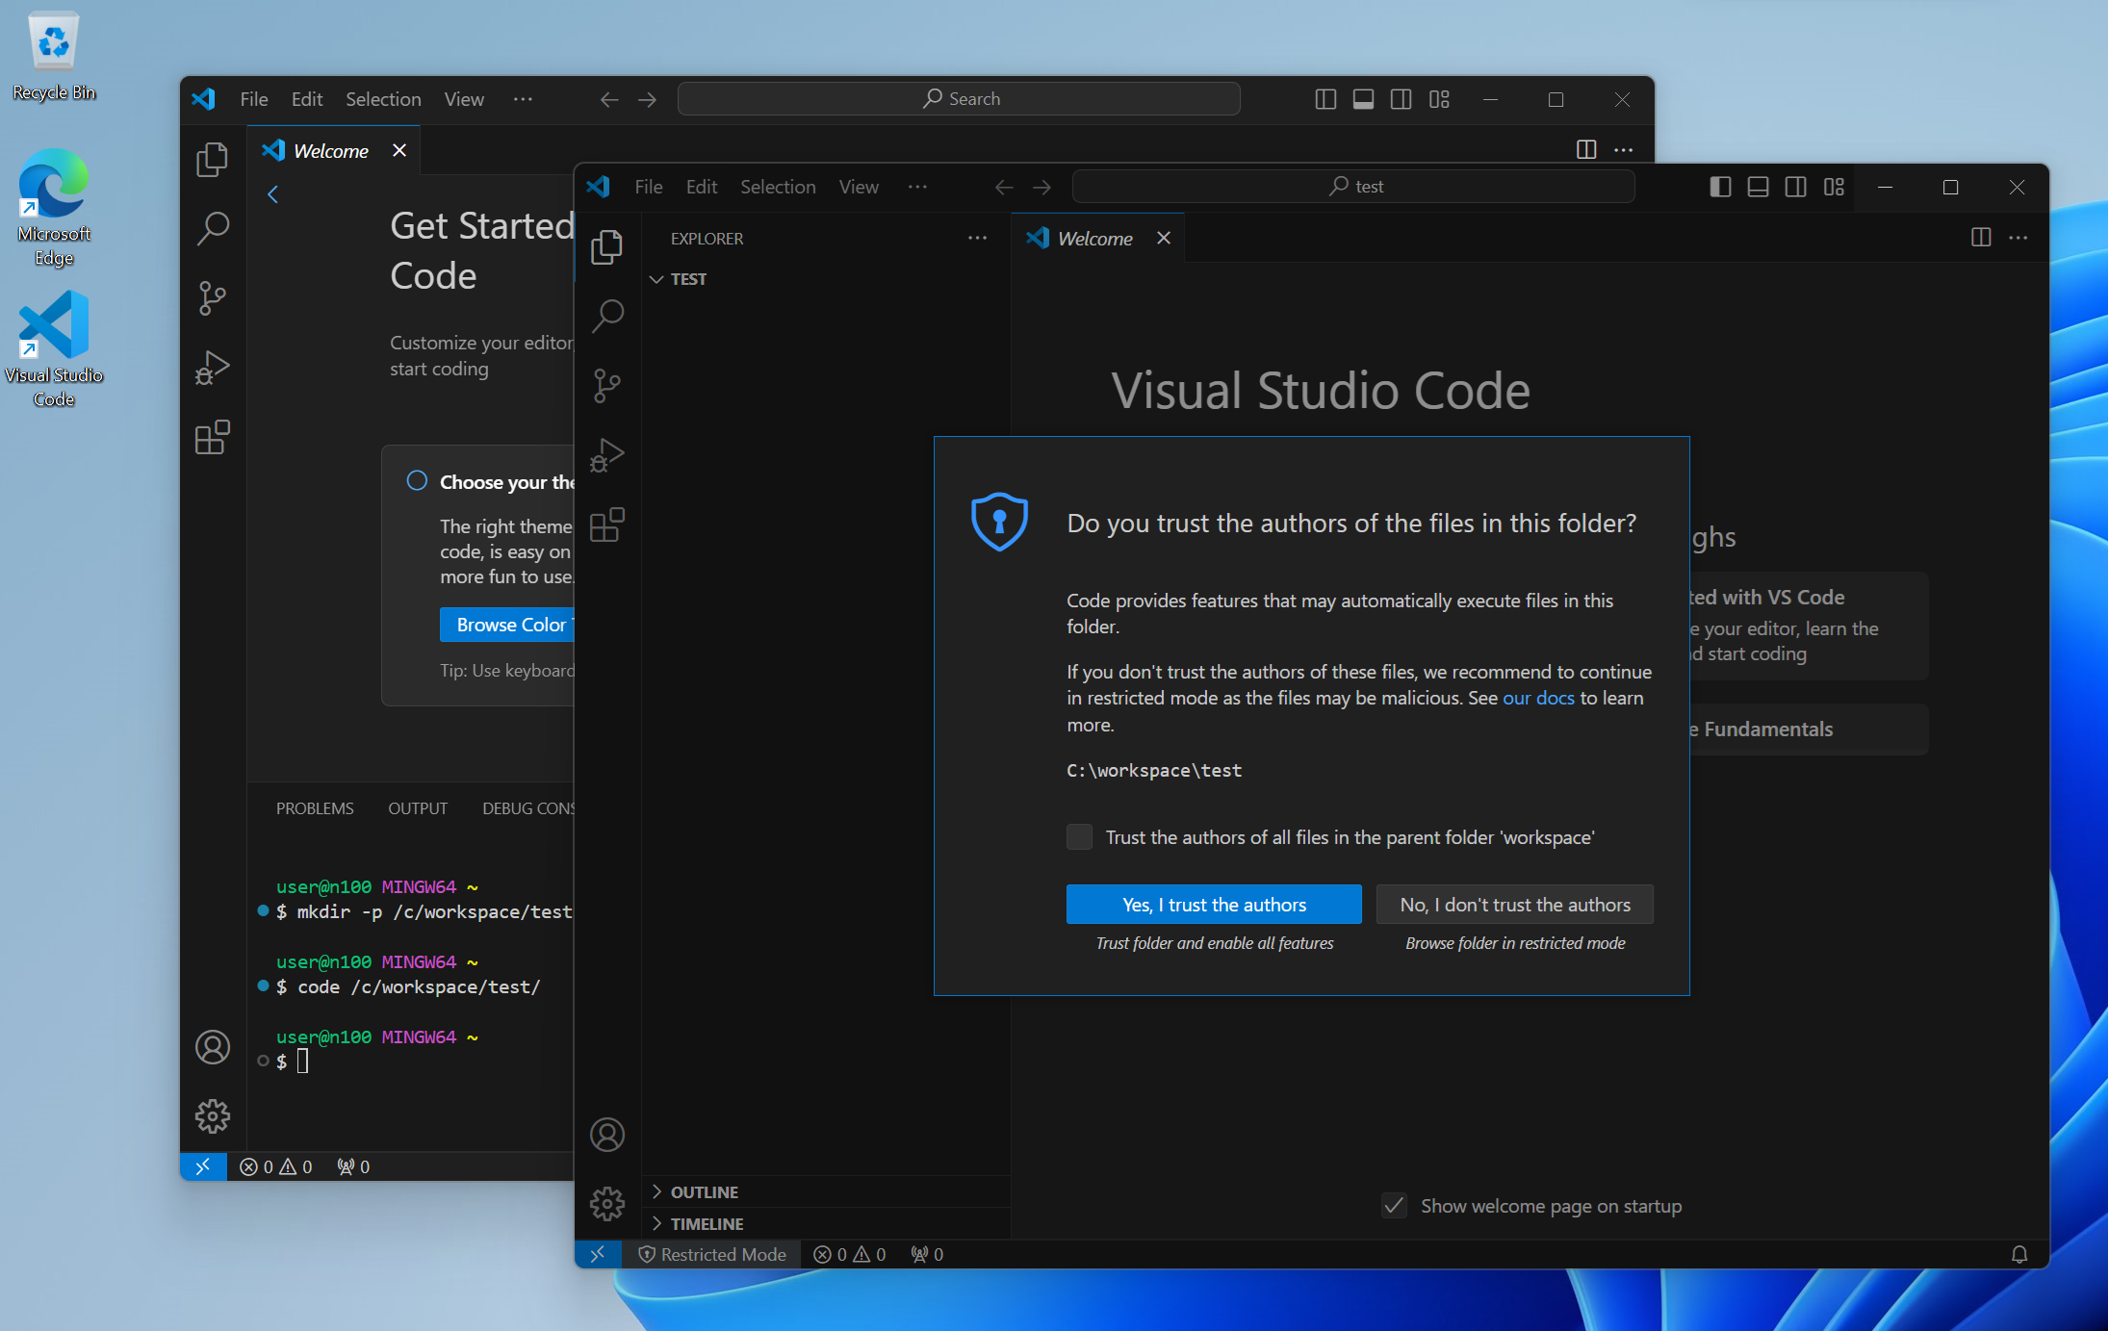Screen dimensions: 2108x1331
Task: Uncheck Show welcome page on startup
Action: [x=1394, y=1206]
